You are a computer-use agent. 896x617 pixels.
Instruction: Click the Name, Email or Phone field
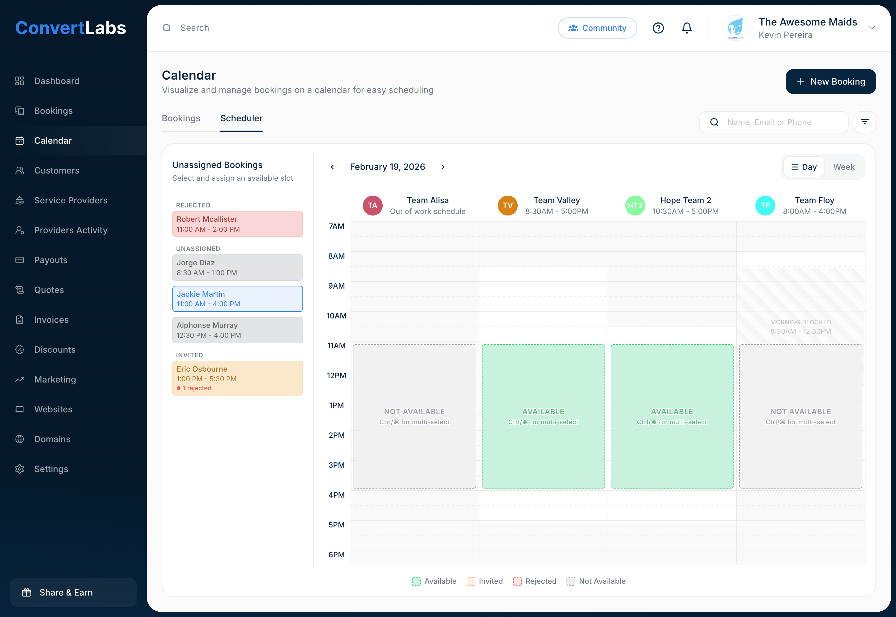[781, 122]
